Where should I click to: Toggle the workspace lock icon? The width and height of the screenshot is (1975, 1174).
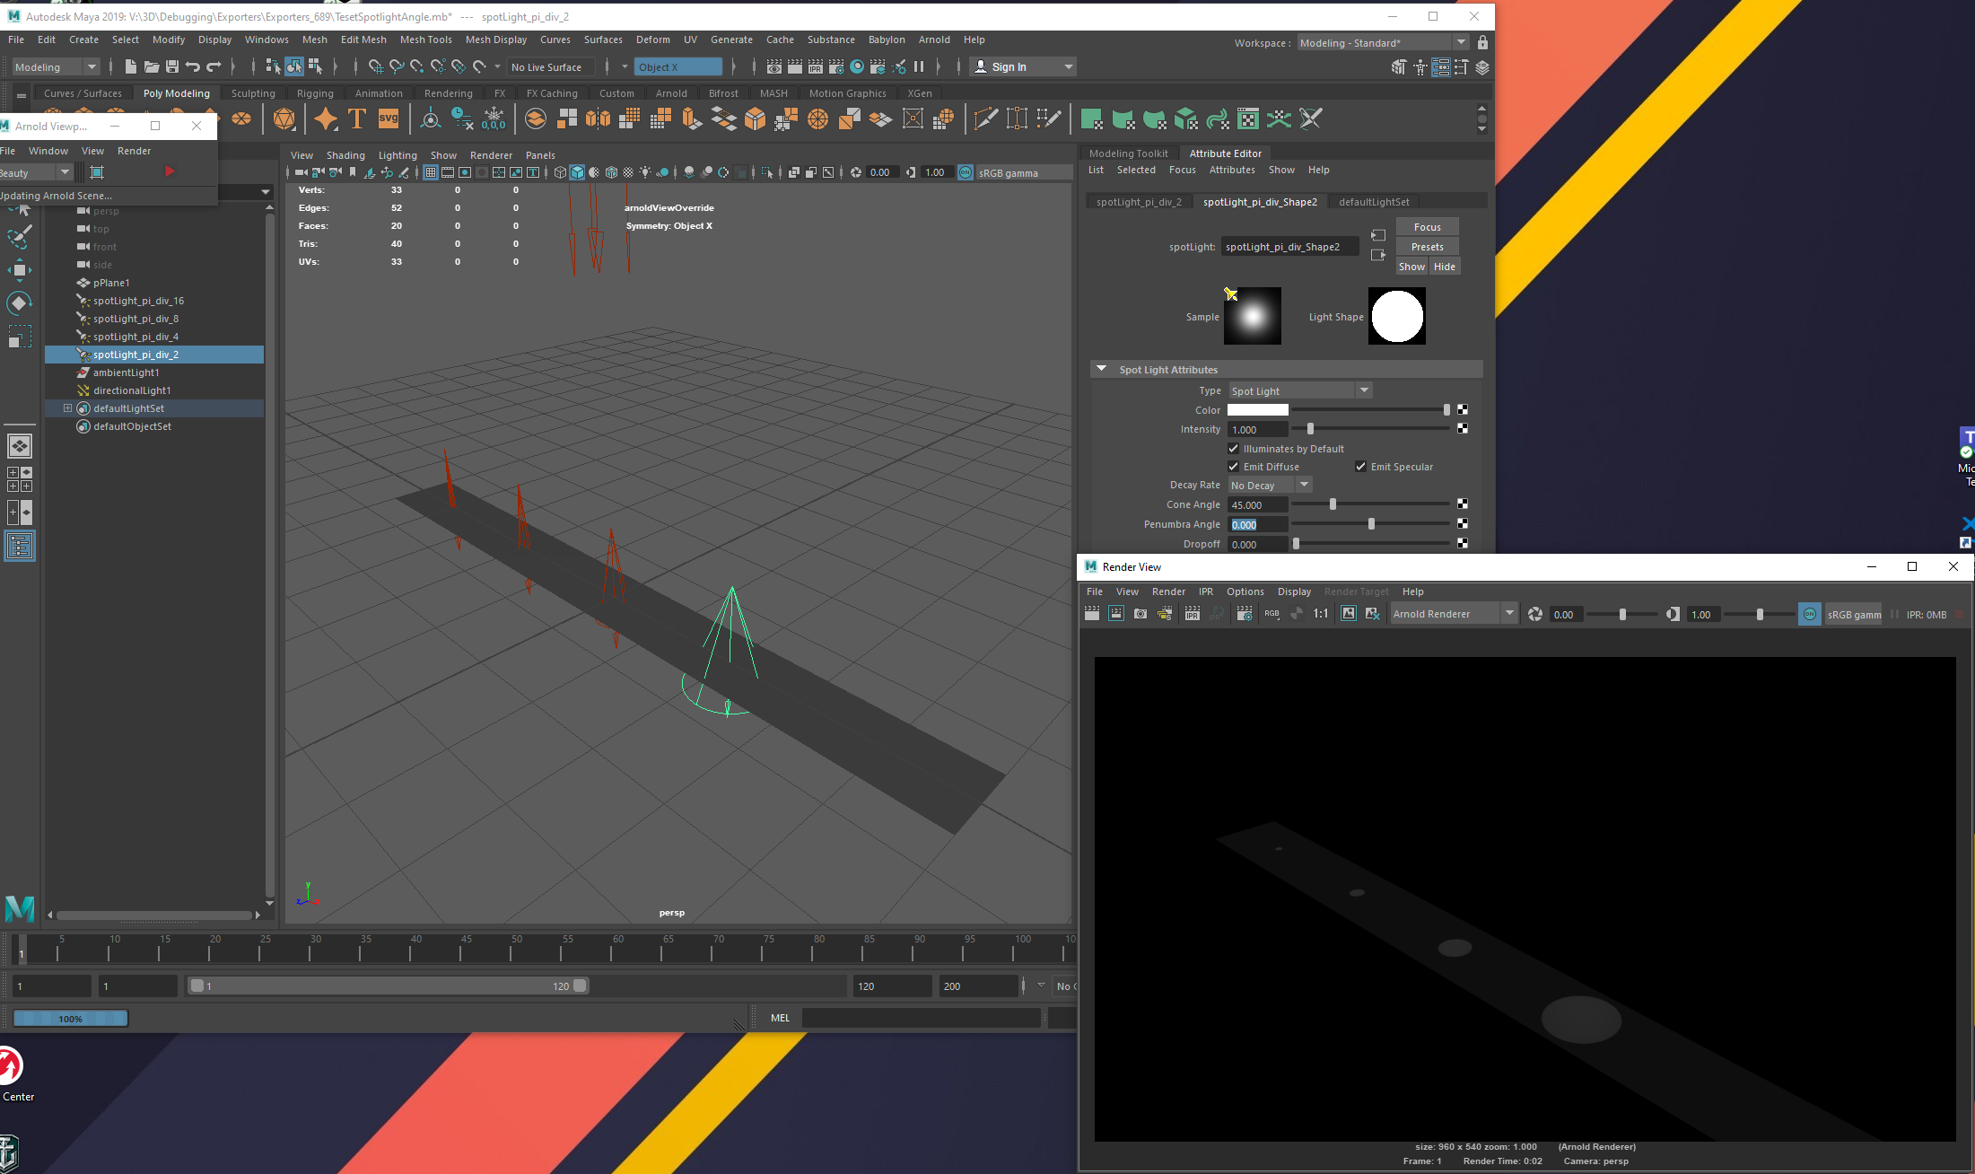[x=1482, y=42]
